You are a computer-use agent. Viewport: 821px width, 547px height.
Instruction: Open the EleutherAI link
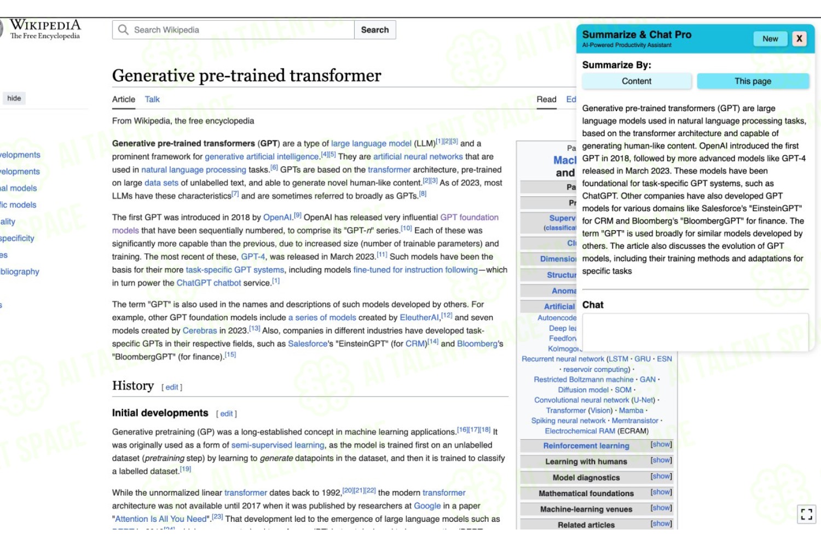click(x=419, y=317)
